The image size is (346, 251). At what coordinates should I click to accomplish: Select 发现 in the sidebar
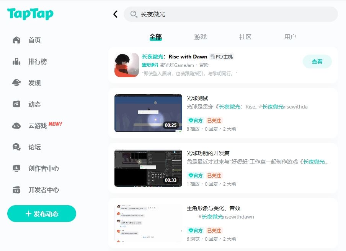34,83
